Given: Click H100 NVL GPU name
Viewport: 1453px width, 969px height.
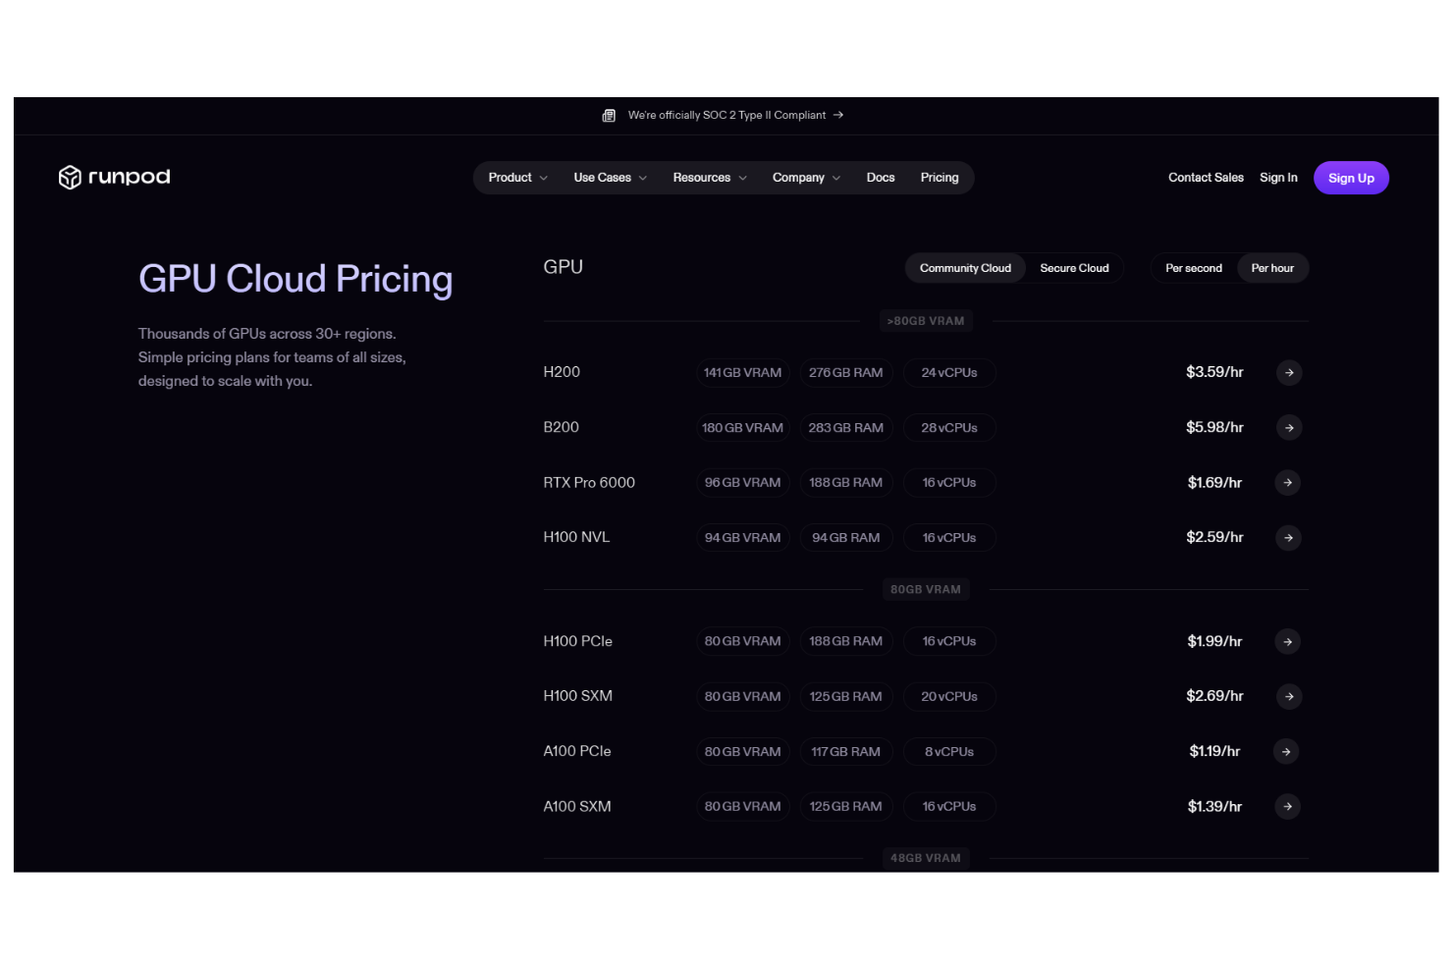Looking at the screenshot, I should tap(576, 538).
